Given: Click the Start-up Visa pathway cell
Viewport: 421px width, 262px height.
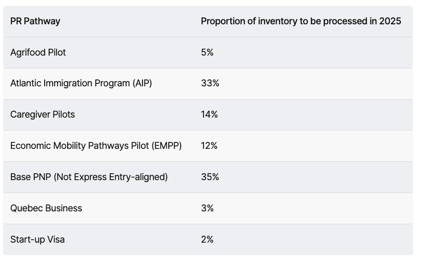Looking at the screenshot, I should (x=38, y=240).
